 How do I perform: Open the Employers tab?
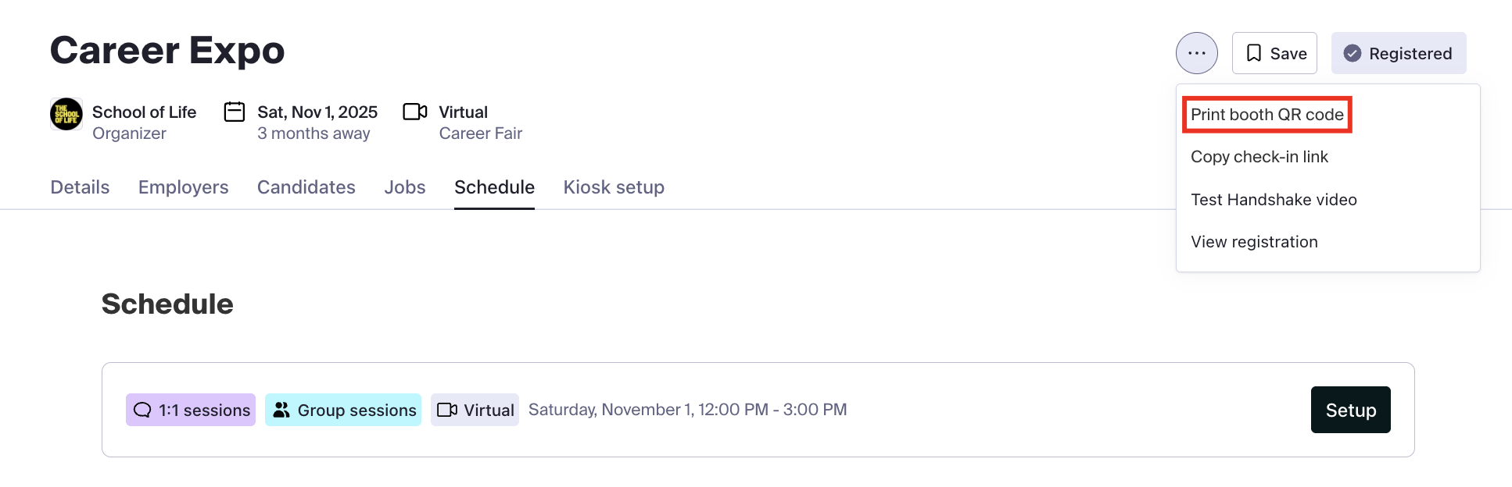[x=183, y=187]
